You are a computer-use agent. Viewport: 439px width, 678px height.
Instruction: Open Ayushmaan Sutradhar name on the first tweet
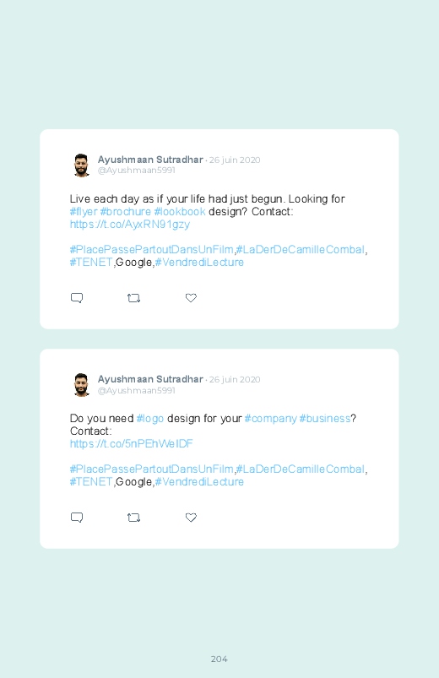150,160
